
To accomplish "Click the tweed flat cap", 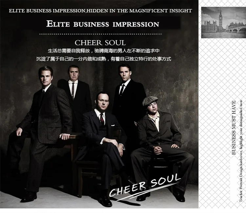I will pyautogui.click(x=150, y=101).
